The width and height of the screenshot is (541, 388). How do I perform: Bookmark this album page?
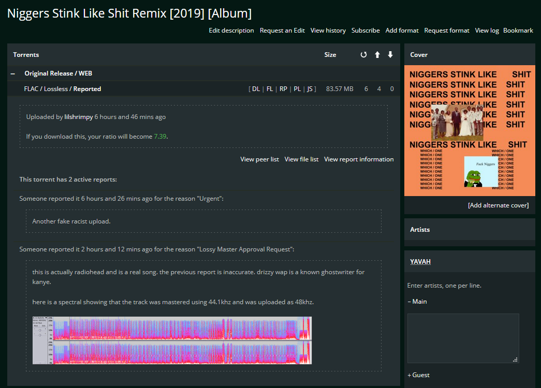pyautogui.click(x=518, y=31)
